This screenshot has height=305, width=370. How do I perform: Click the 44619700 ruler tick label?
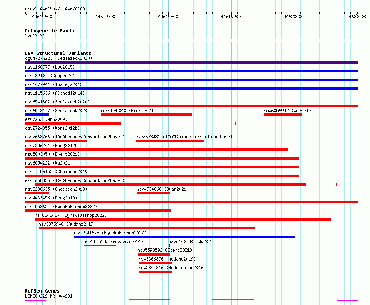(x=105, y=17)
